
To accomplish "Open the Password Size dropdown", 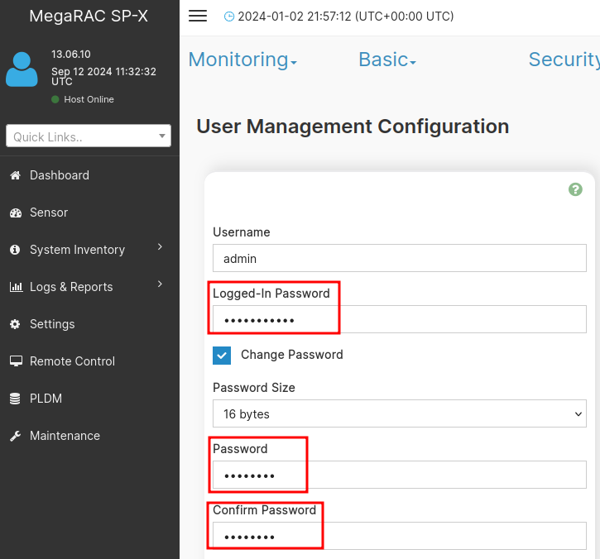I will click(x=399, y=413).
